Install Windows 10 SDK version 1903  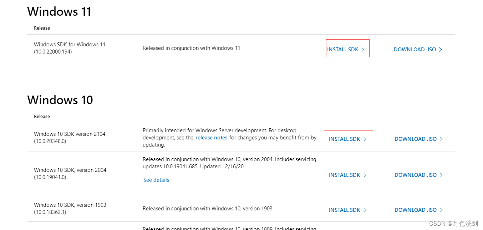(344, 210)
